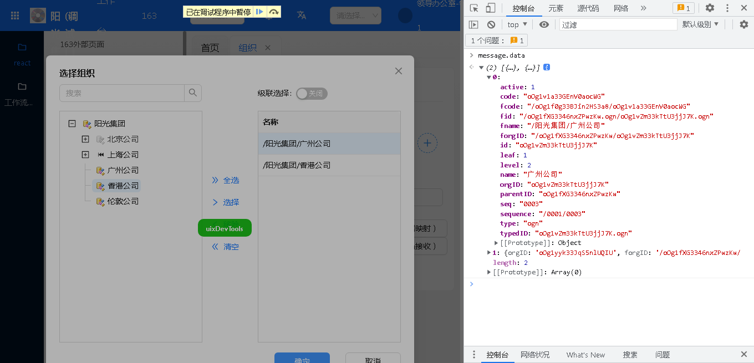Switch to the 元素 DevTools tab
The height and width of the screenshot is (363, 754).
pos(556,8)
